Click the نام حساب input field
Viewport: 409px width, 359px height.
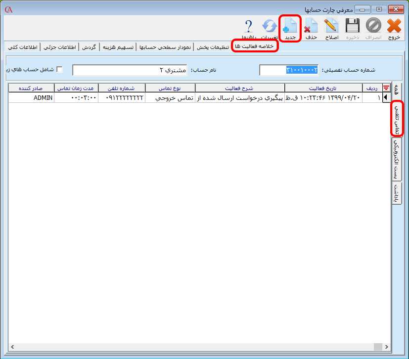tap(130, 70)
